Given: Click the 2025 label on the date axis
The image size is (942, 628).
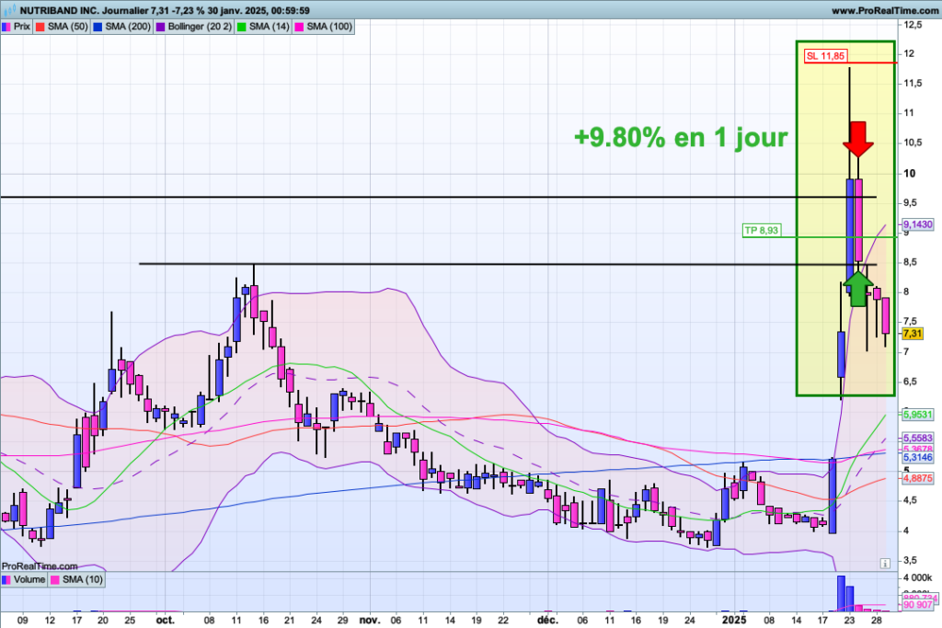Looking at the screenshot, I should click(734, 621).
